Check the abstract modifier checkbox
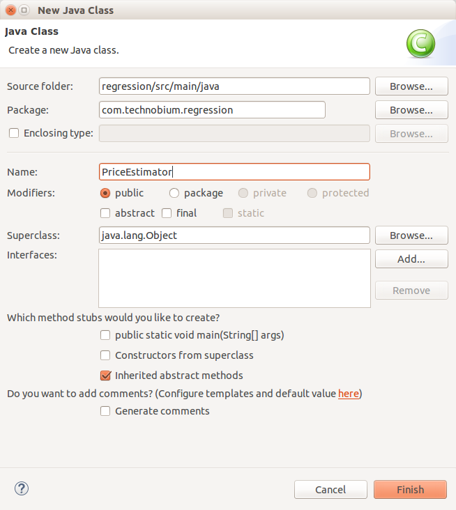The image size is (456, 510). pos(105,213)
